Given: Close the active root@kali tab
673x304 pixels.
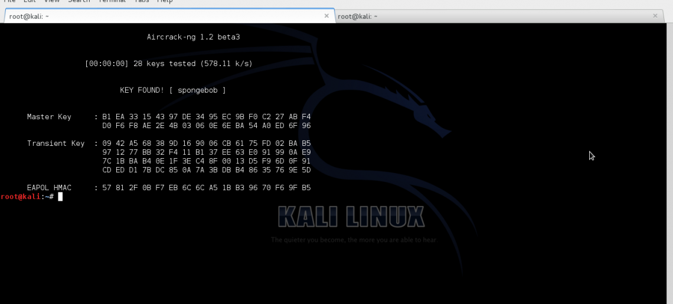Looking at the screenshot, I should coord(326,16).
